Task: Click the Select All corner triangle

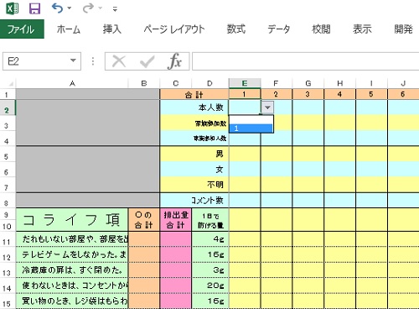Action: 11,84
